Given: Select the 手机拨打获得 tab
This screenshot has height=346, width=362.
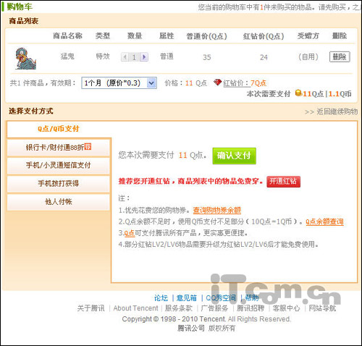Looking at the screenshot, I should (x=59, y=183).
